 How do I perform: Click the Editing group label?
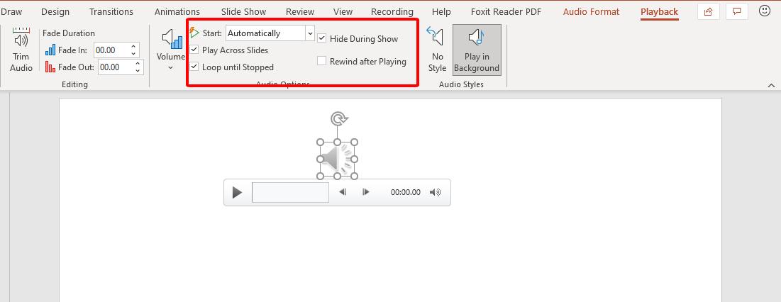pos(74,84)
